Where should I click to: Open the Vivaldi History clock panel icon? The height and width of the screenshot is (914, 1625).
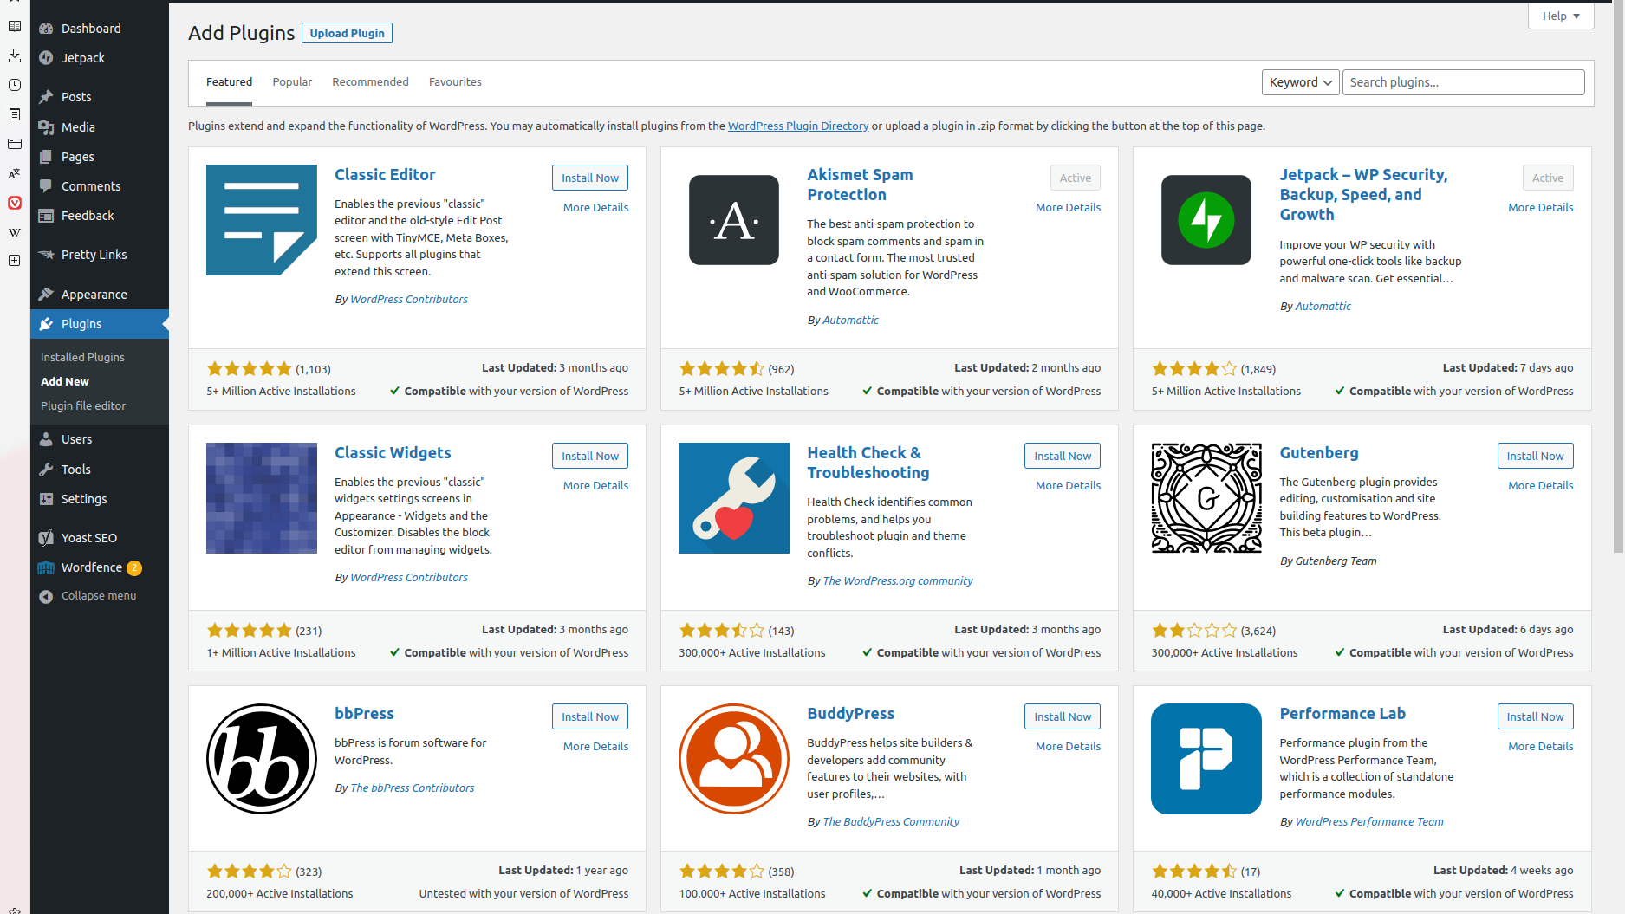pyautogui.click(x=15, y=85)
